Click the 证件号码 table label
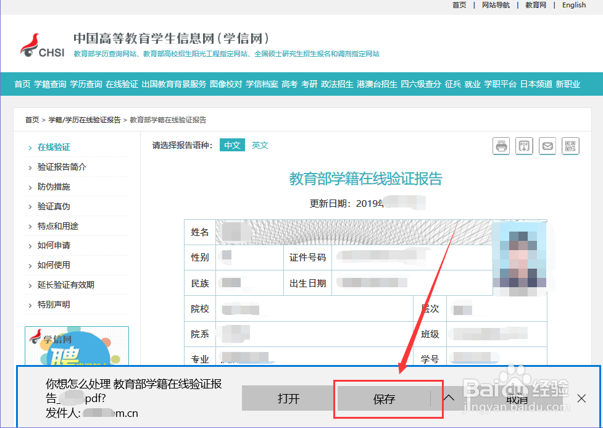603x428 pixels. click(307, 258)
